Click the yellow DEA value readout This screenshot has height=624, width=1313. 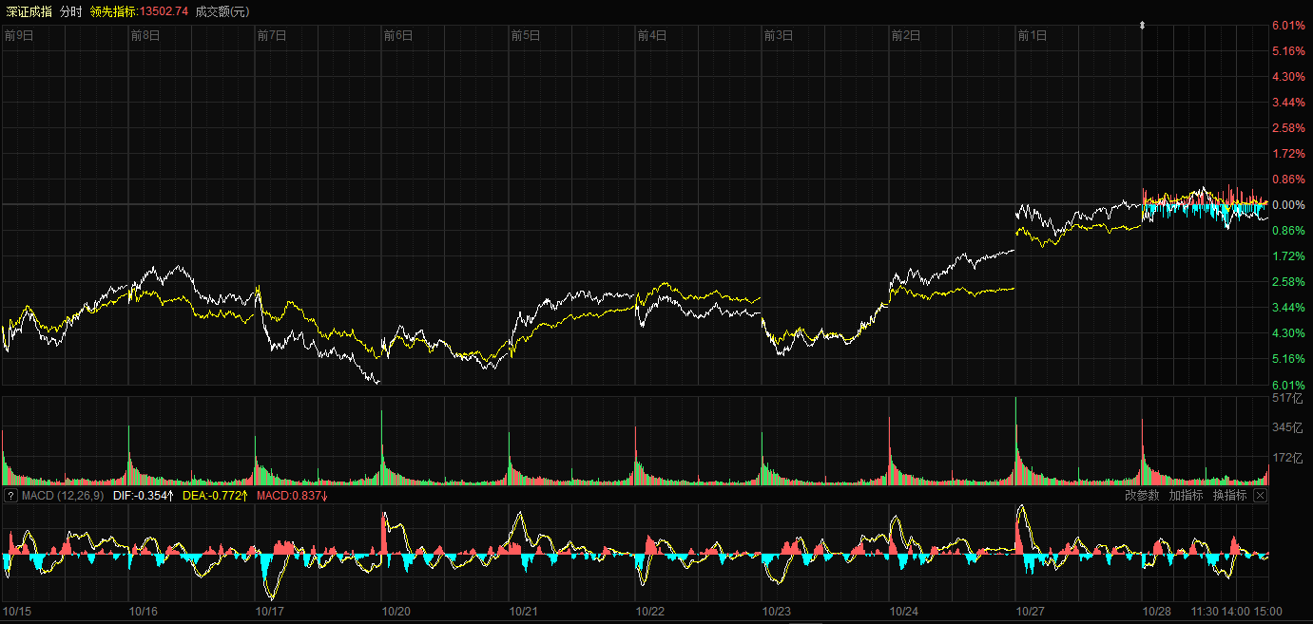(x=216, y=496)
